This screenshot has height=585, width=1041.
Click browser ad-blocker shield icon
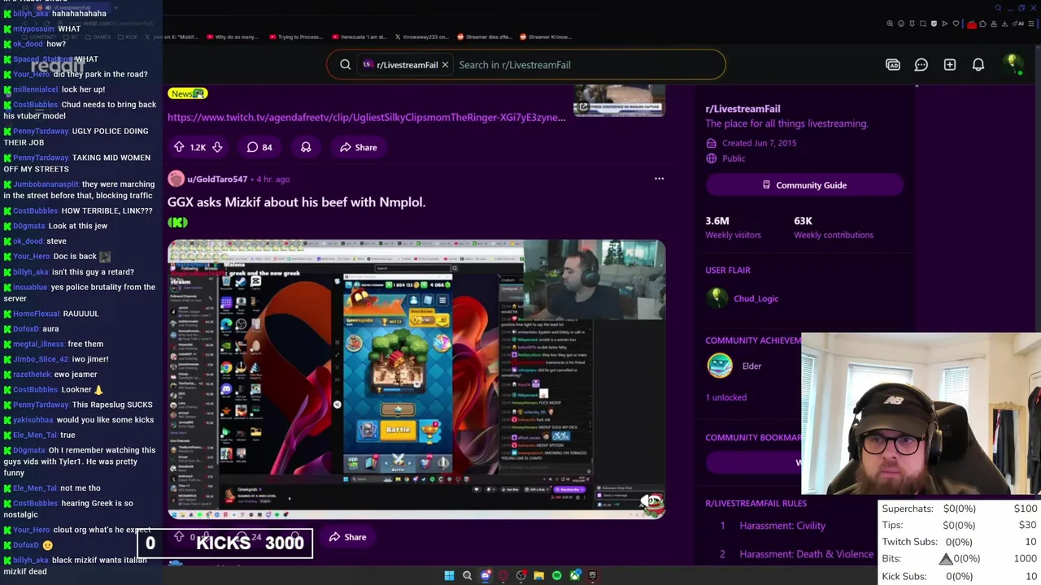934,24
